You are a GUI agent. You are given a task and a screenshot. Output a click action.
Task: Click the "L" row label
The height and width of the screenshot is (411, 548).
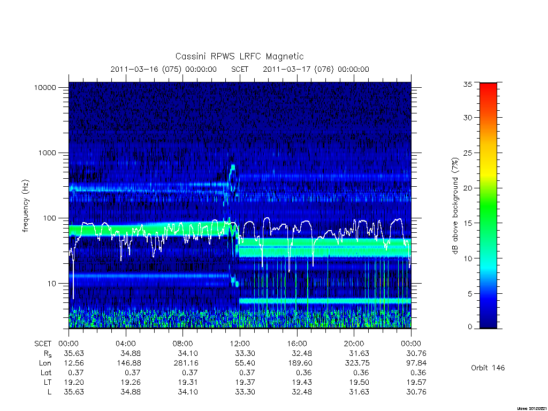pos(49,392)
